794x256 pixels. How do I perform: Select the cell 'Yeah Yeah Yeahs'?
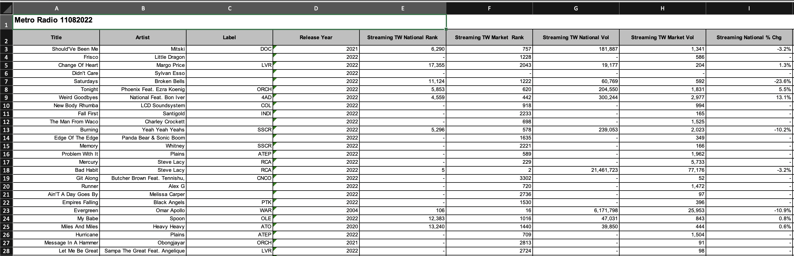pos(143,129)
